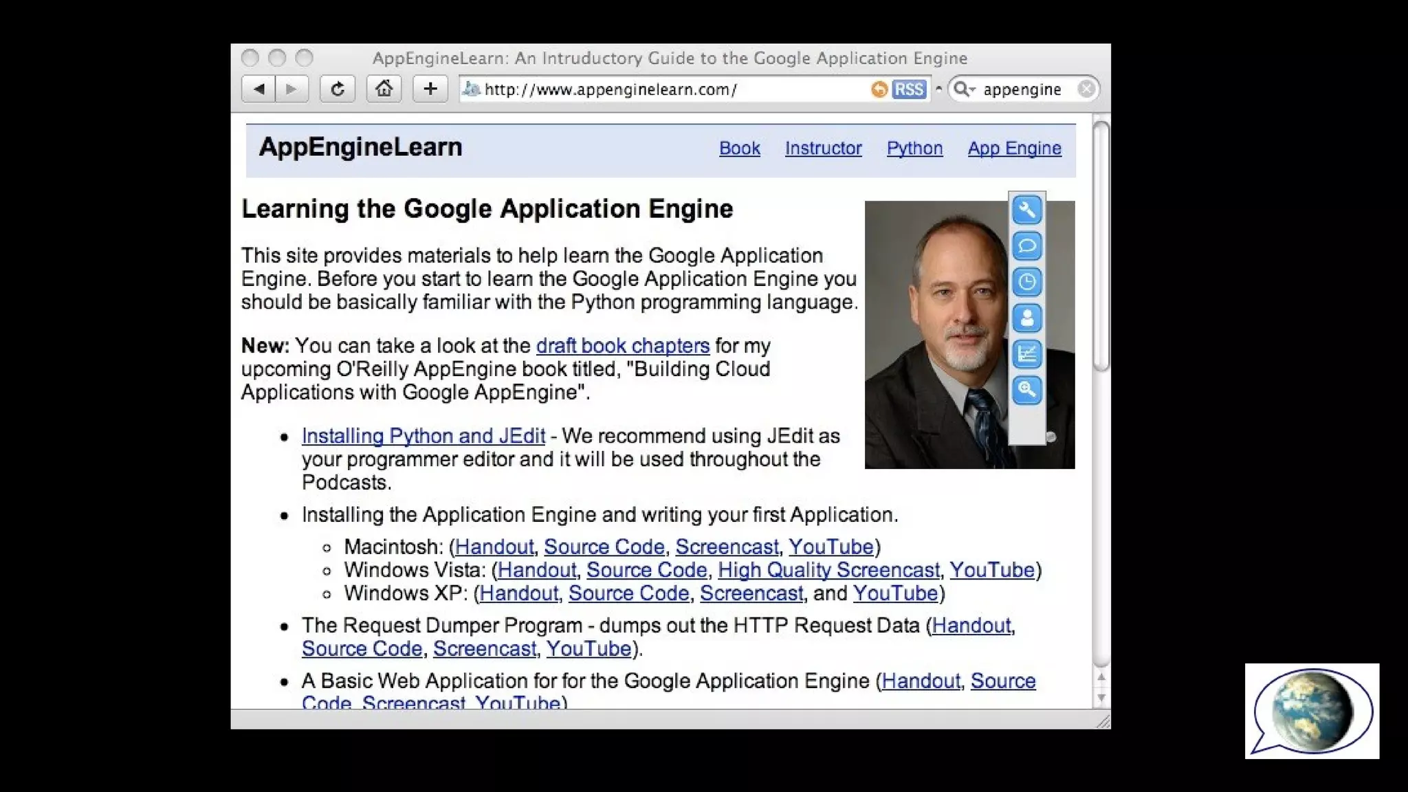Click the vertical scrollbar thumb
The width and height of the screenshot is (1408, 792).
(1101, 246)
